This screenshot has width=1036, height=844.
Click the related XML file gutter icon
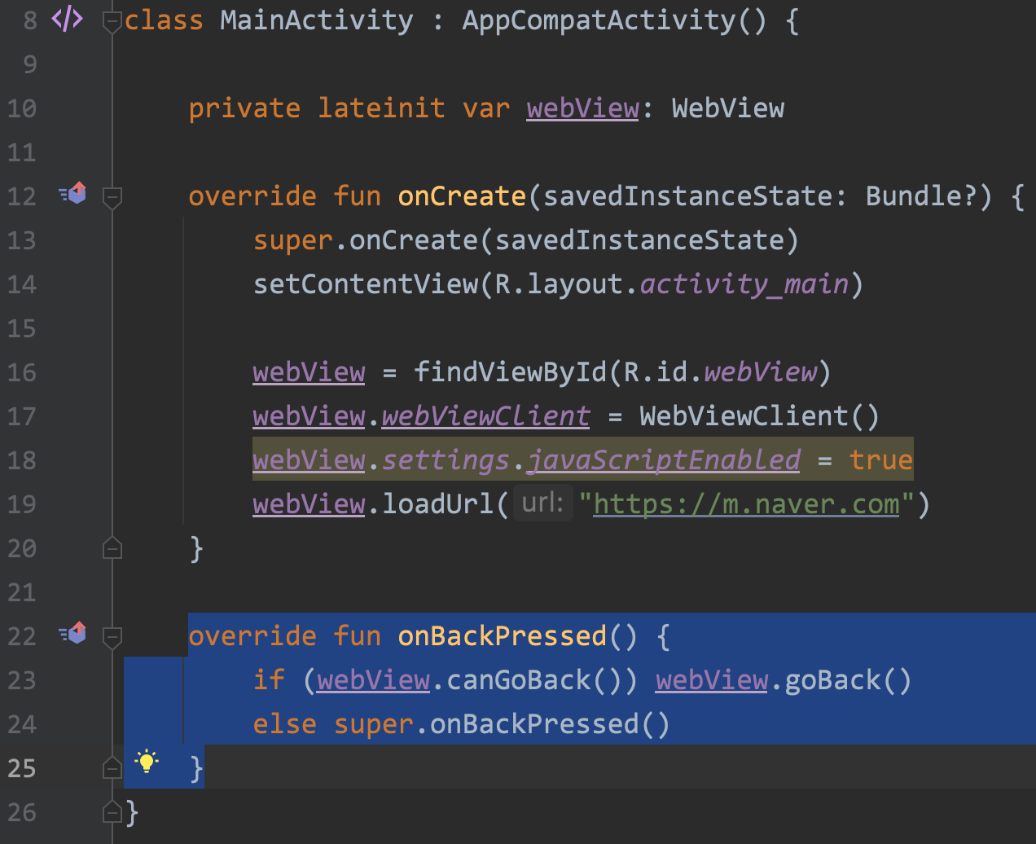click(x=67, y=20)
